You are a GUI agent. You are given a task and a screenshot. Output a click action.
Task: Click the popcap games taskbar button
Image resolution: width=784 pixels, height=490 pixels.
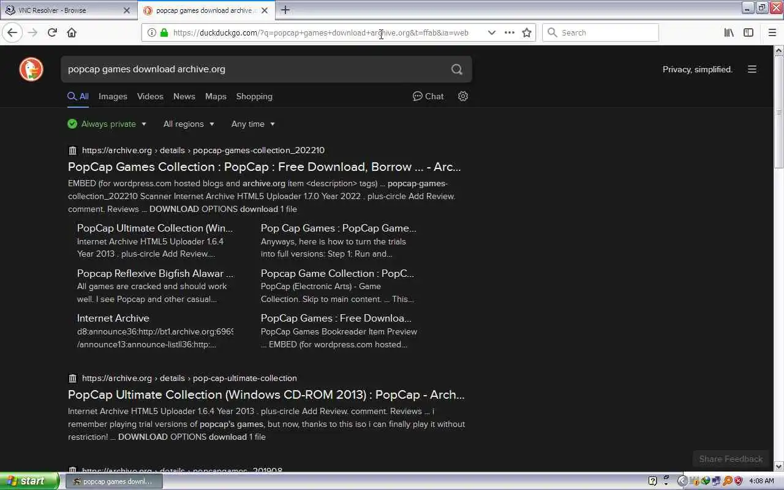pos(114,481)
